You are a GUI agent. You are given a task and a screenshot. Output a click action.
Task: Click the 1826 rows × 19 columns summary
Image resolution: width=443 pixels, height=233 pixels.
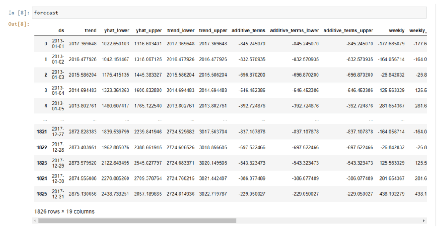click(x=64, y=211)
